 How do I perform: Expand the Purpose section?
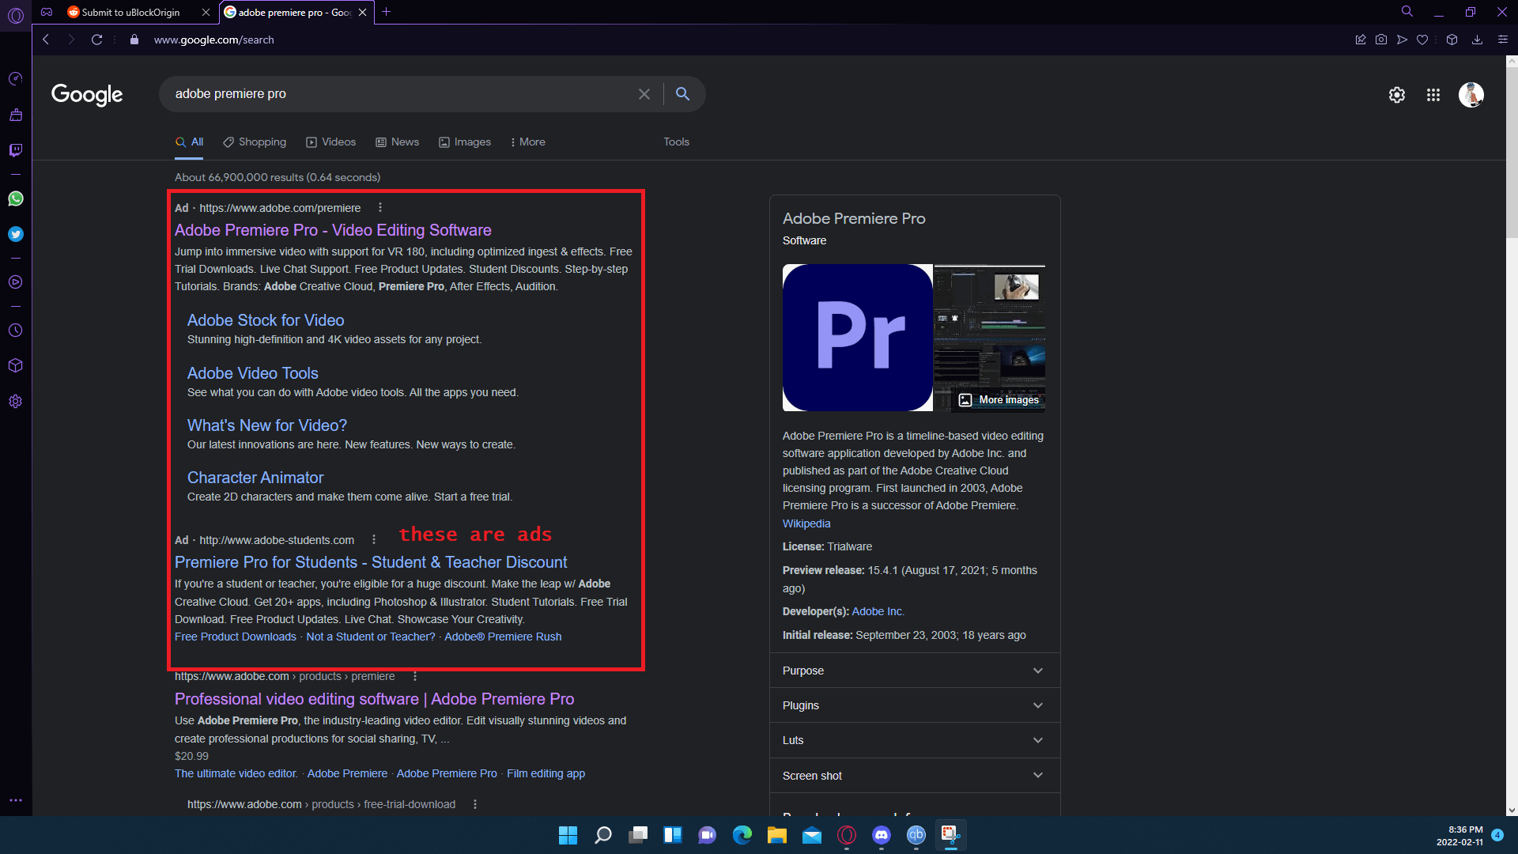pyautogui.click(x=915, y=671)
